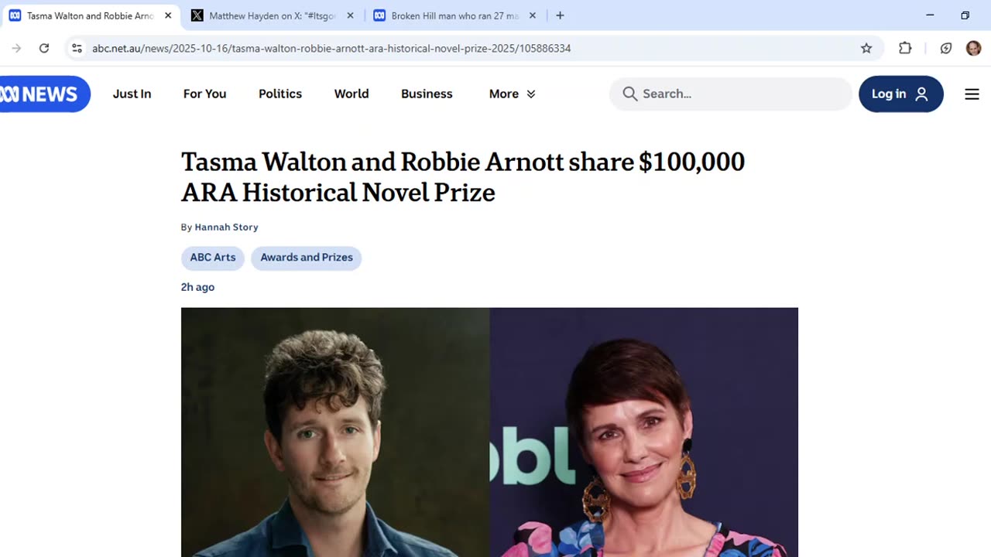Switch to the Broken Hill man tab
991x557 pixels.
(455, 15)
